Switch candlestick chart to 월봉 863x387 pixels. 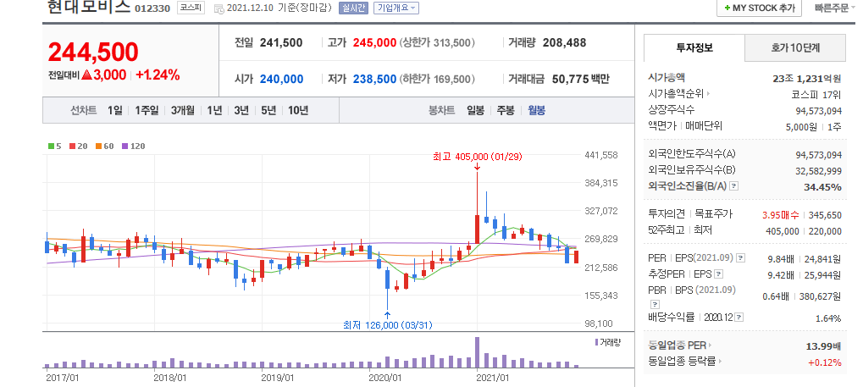click(x=536, y=110)
